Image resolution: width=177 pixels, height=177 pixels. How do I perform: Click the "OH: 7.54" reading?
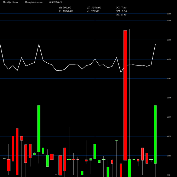121,11
